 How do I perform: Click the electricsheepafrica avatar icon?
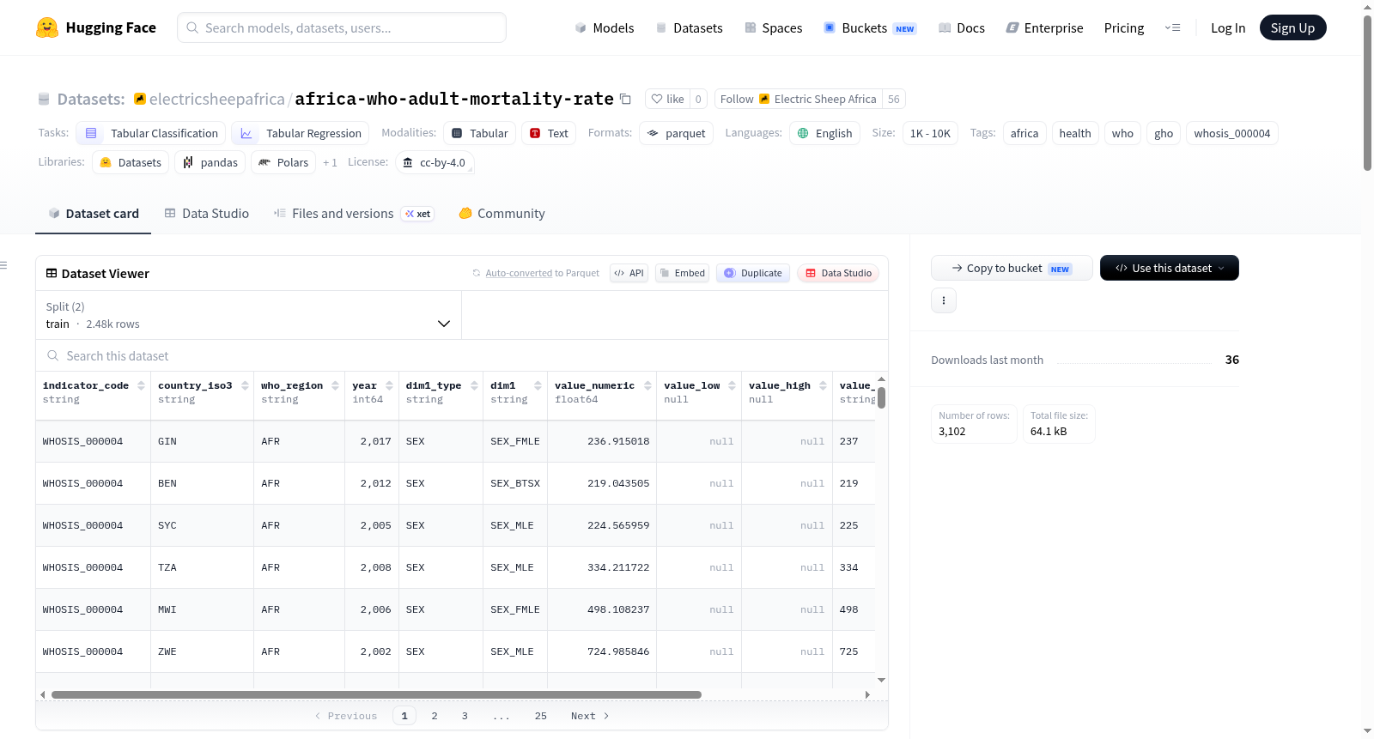tap(140, 99)
